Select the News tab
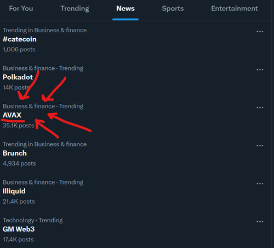The image size is (274, 248). [125, 9]
